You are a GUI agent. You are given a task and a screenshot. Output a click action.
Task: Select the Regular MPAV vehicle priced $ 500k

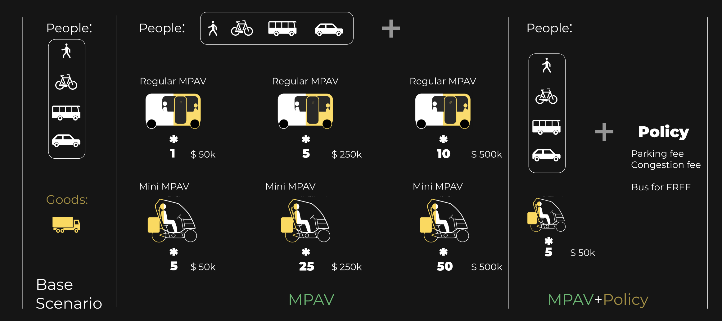[443, 111]
